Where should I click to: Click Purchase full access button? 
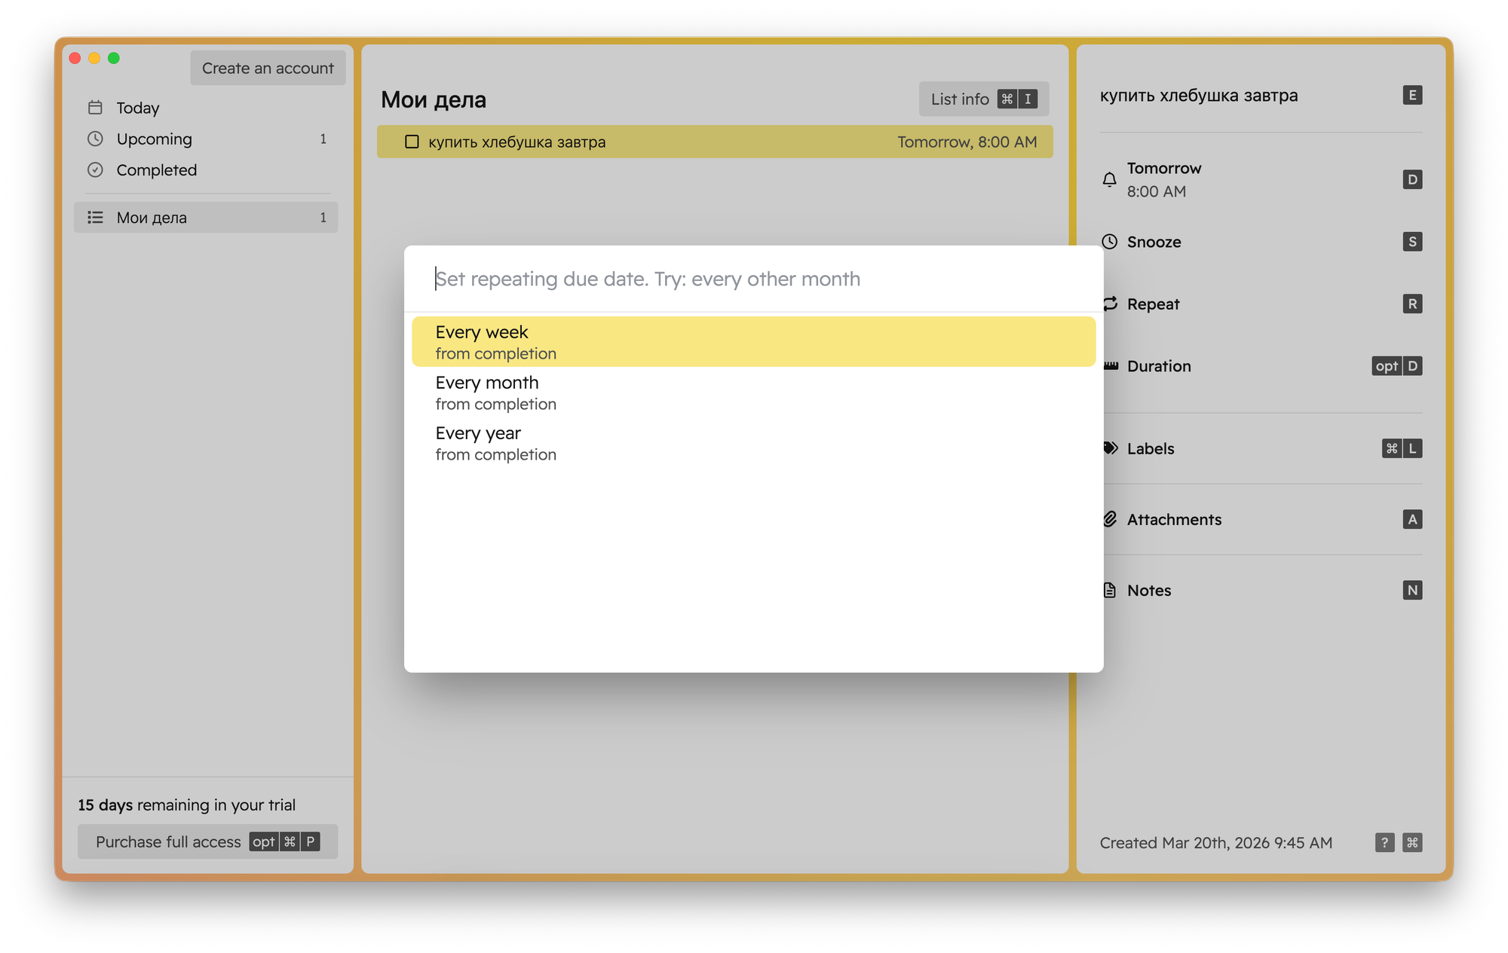207,842
